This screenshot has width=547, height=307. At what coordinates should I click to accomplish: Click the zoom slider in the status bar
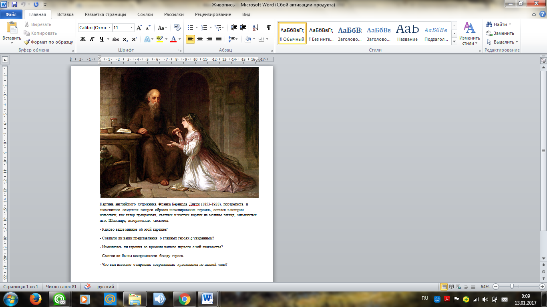(512, 287)
